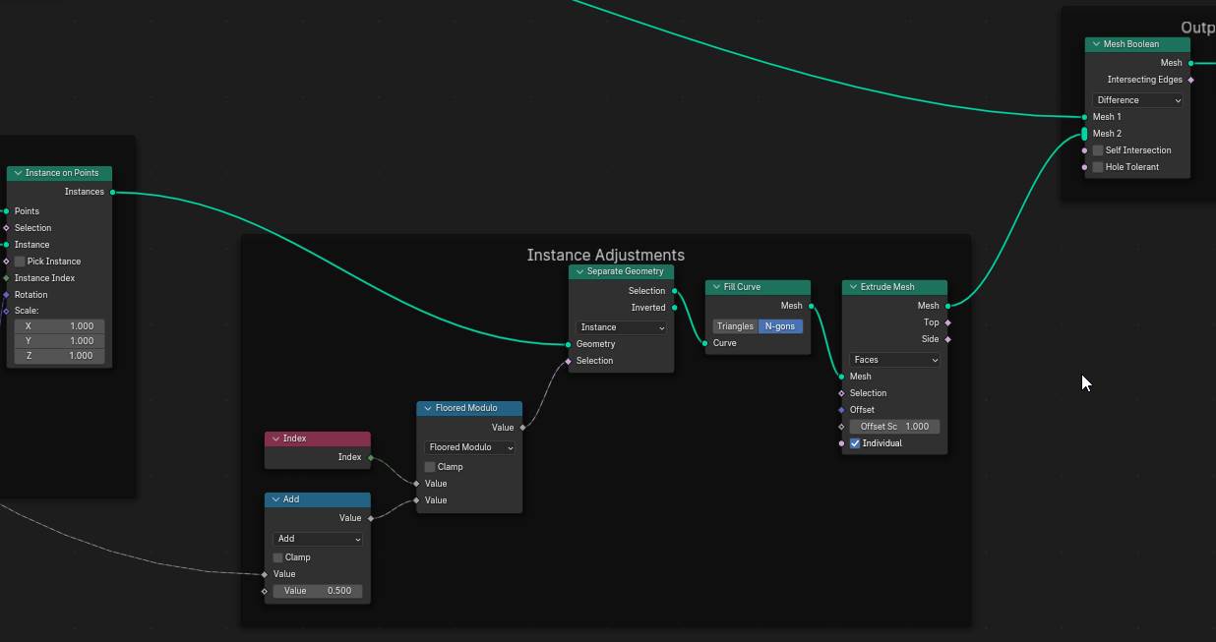Click the Add node Value 0.500 field

(318, 591)
